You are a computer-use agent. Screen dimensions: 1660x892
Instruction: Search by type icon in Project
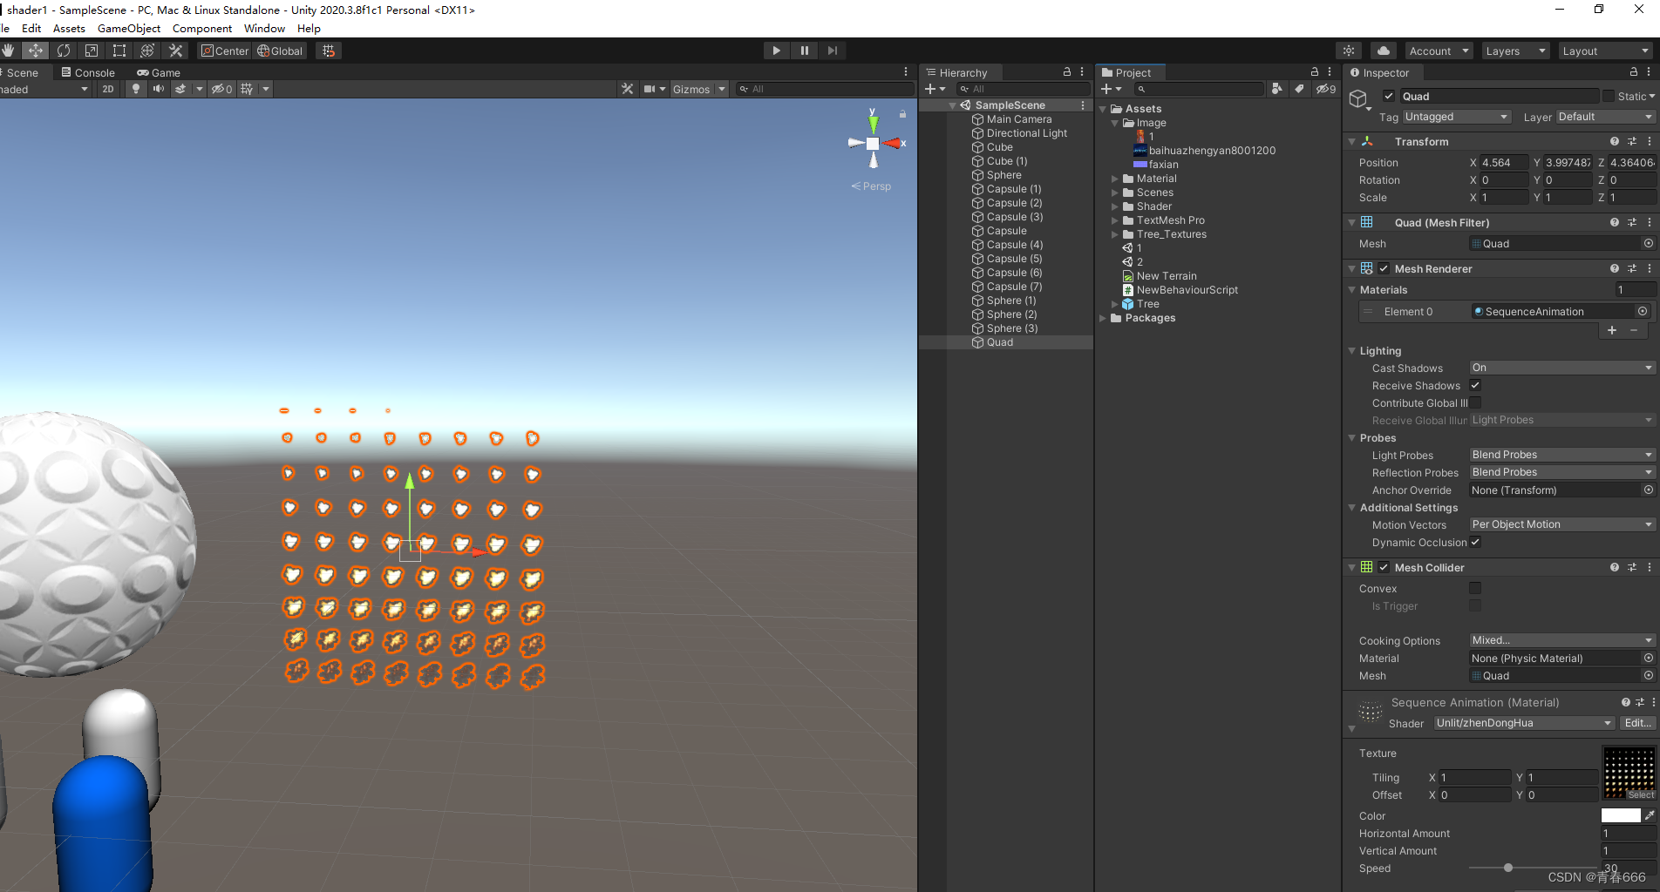pyautogui.click(x=1277, y=89)
